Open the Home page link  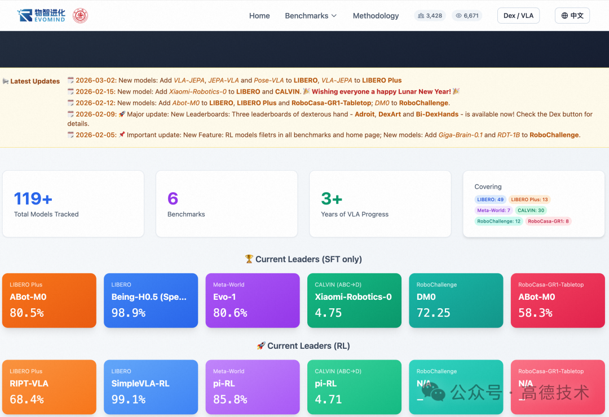point(259,16)
